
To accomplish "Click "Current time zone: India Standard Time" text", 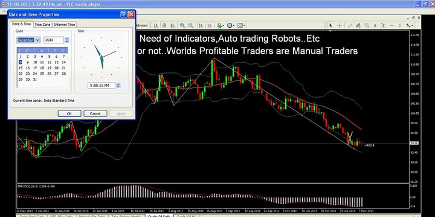I will tap(43, 101).
